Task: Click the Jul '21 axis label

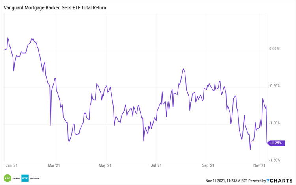Action: pyautogui.click(x=157, y=165)
